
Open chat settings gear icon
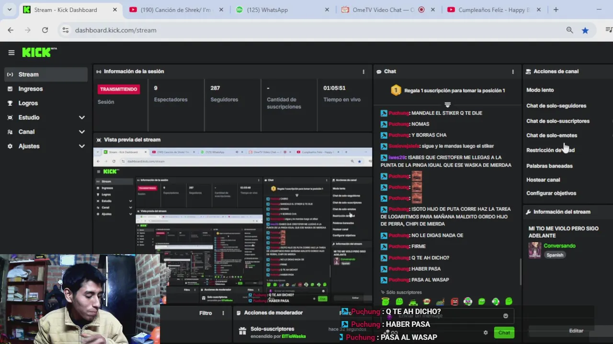(x=486, y=333)
